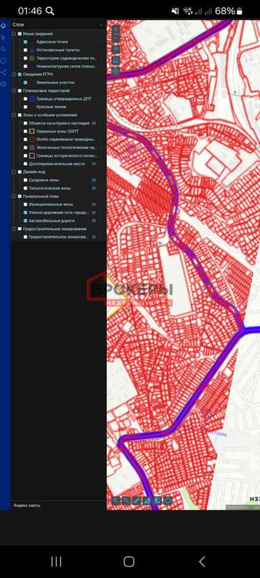The image size is (260, 578).
Task: Open the Слои panel dropdown arrow
Action: 101,25
